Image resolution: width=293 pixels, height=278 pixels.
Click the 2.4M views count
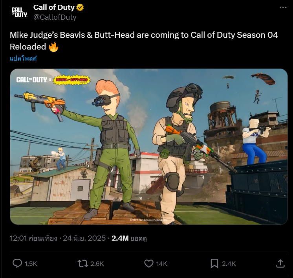click(x=120, y=238)
